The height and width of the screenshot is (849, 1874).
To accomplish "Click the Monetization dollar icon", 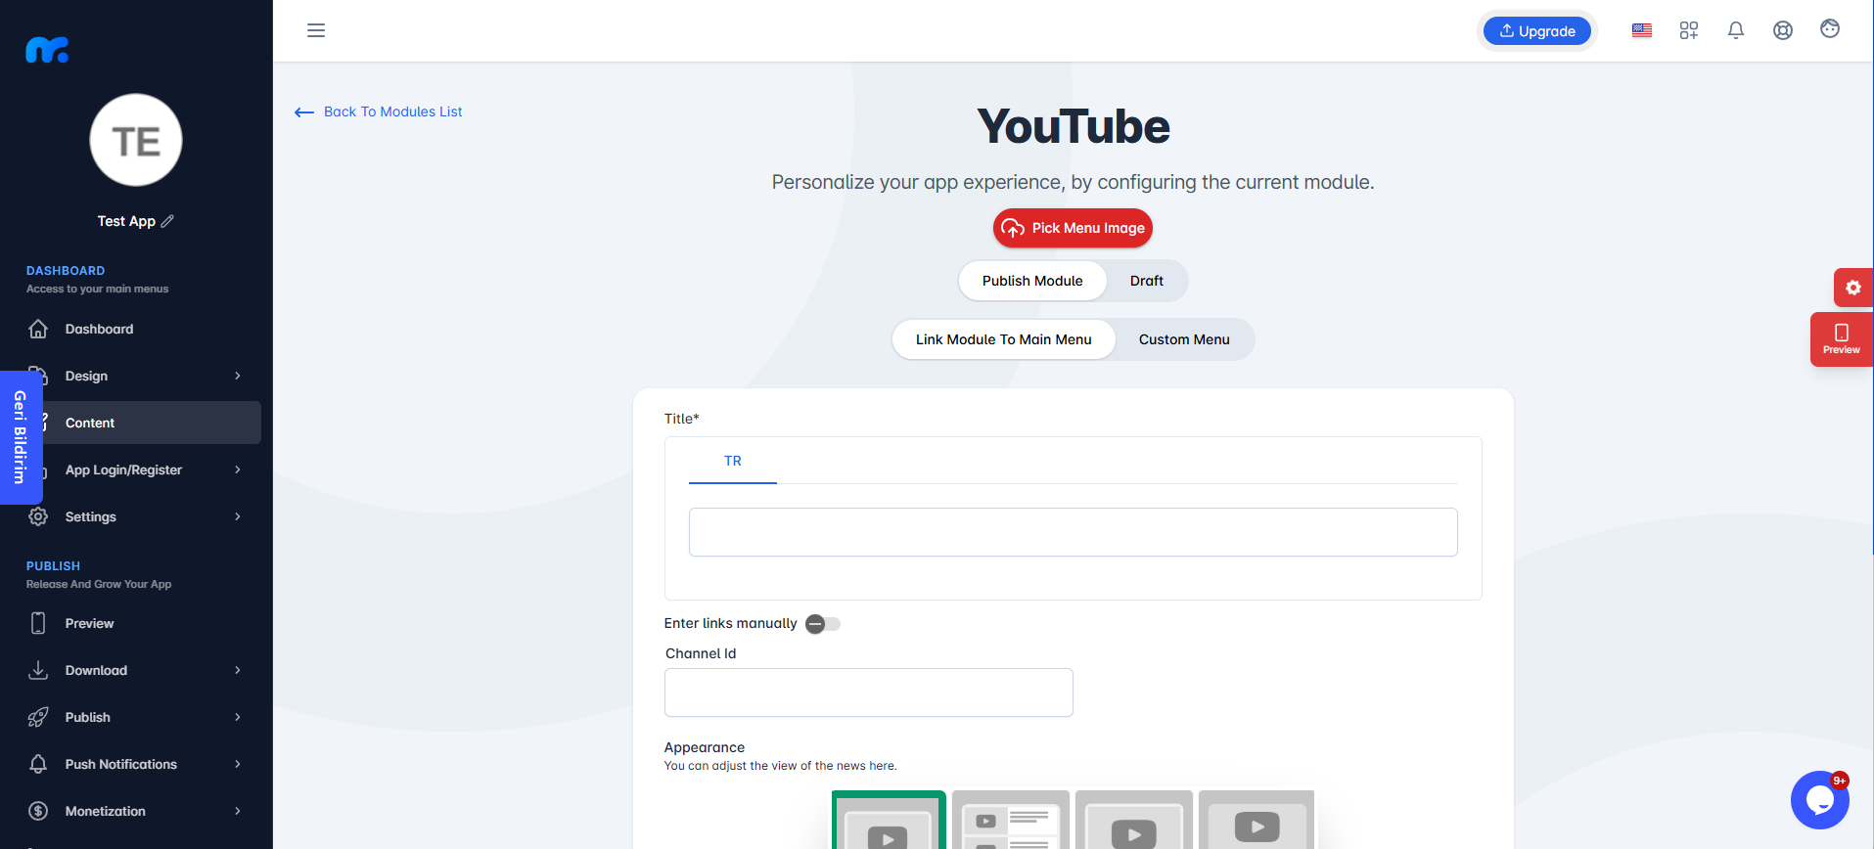I will (38, 811).
